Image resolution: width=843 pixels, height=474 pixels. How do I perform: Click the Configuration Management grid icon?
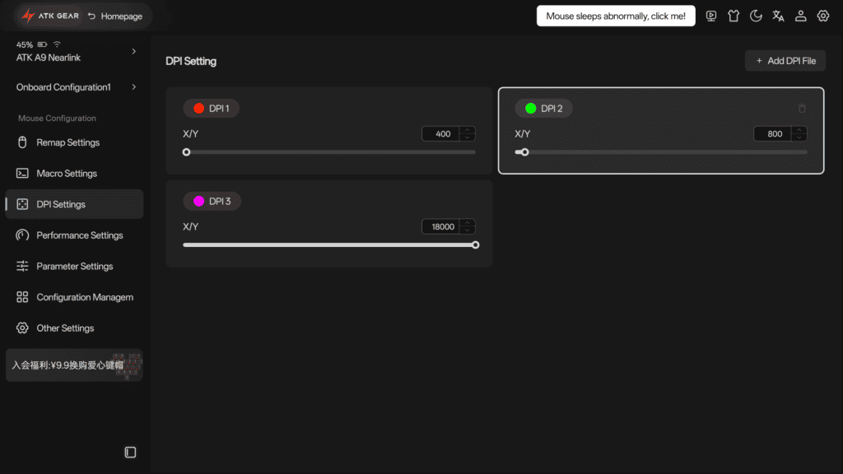pyautogui.click(x=22, y=297)
